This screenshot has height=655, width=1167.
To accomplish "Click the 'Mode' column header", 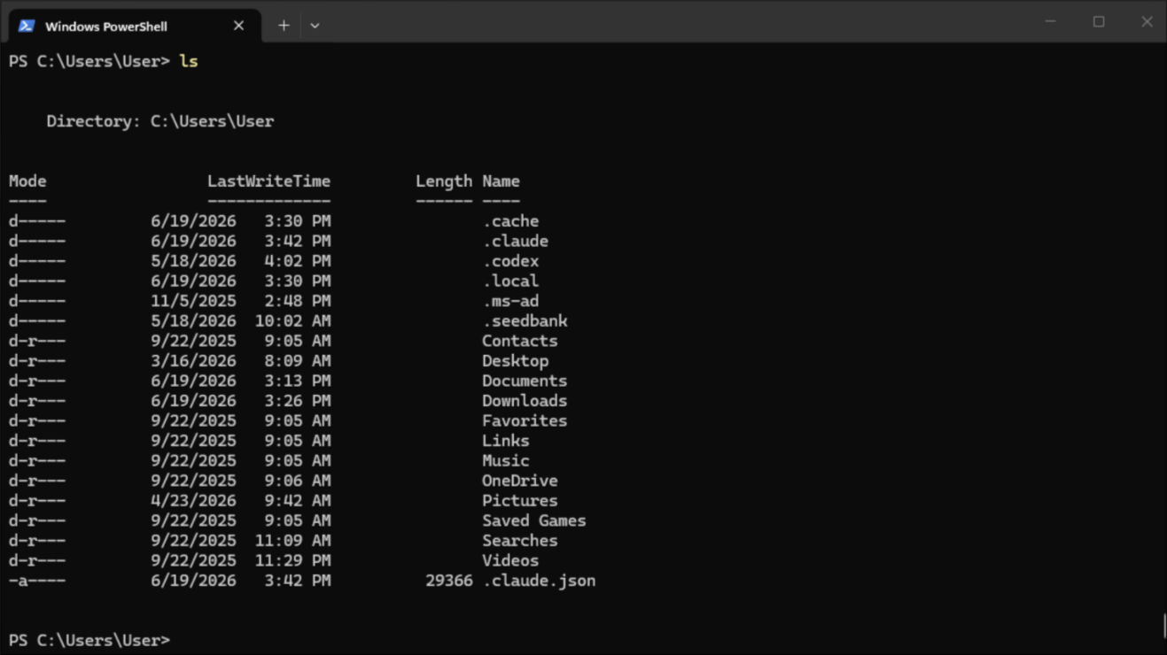I will [27, 181].
